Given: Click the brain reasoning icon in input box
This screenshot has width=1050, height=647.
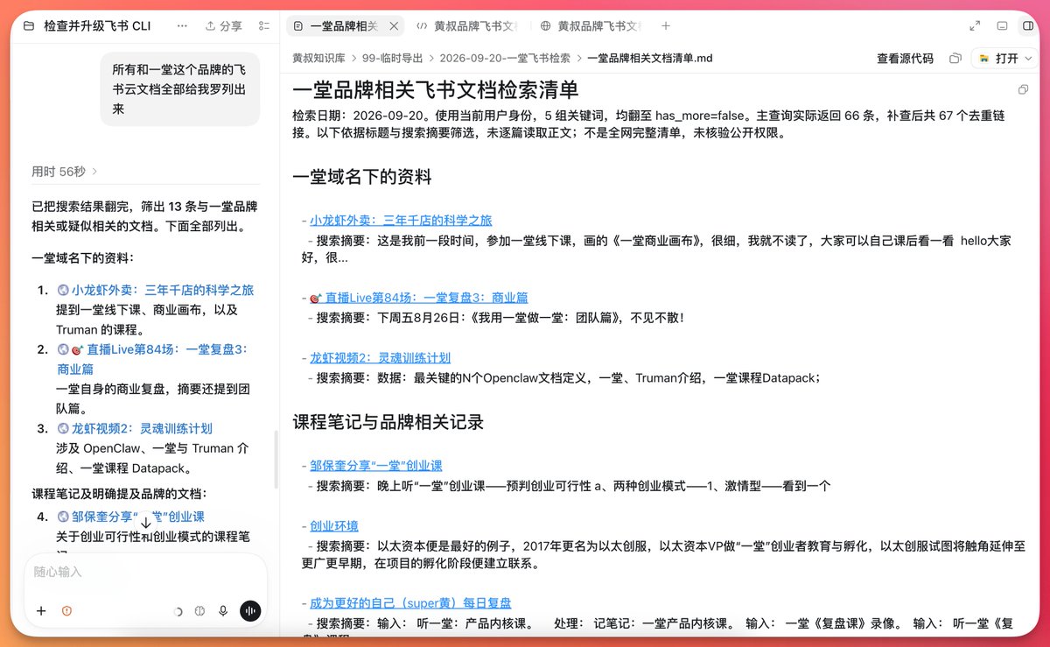Looking at the screenshot, I should tap(199, 611).
